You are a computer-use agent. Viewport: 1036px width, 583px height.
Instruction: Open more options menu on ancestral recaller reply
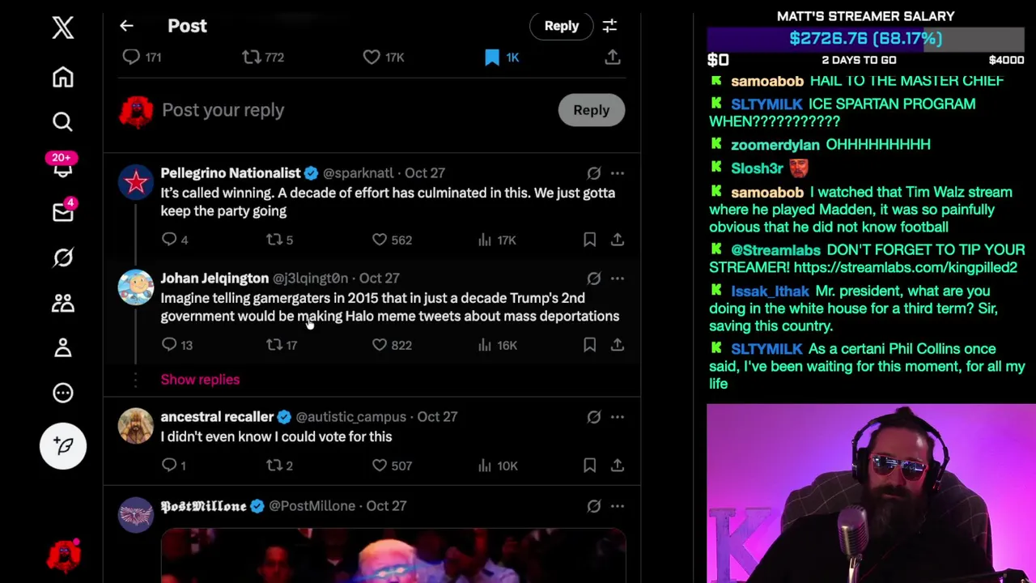coord(618,416)
